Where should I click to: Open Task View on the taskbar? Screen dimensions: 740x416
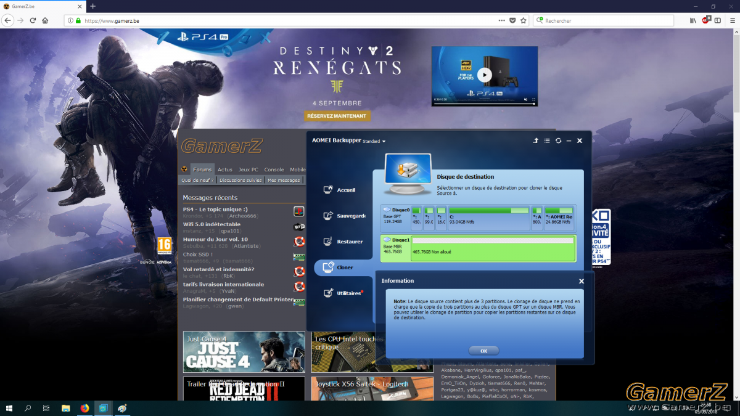[x=46, y=408]
